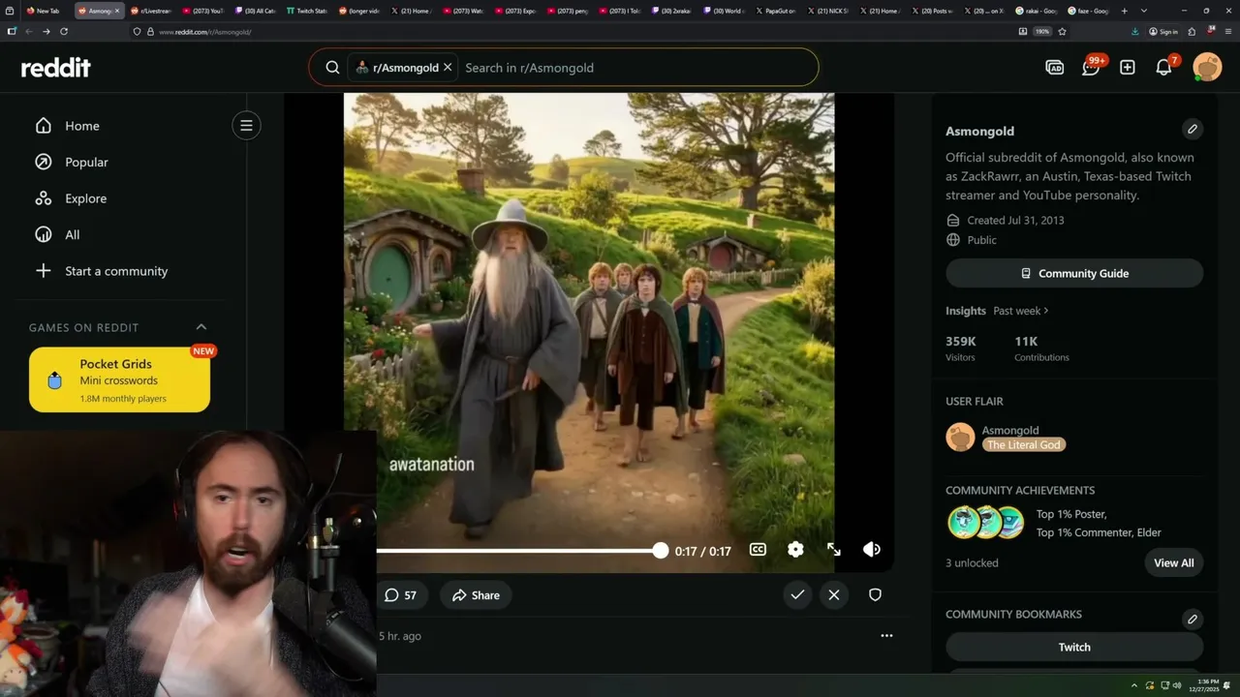The image size is (1240, 697).
Task: Open extensions puzzle icon
Action: [x=1192, y=31]
